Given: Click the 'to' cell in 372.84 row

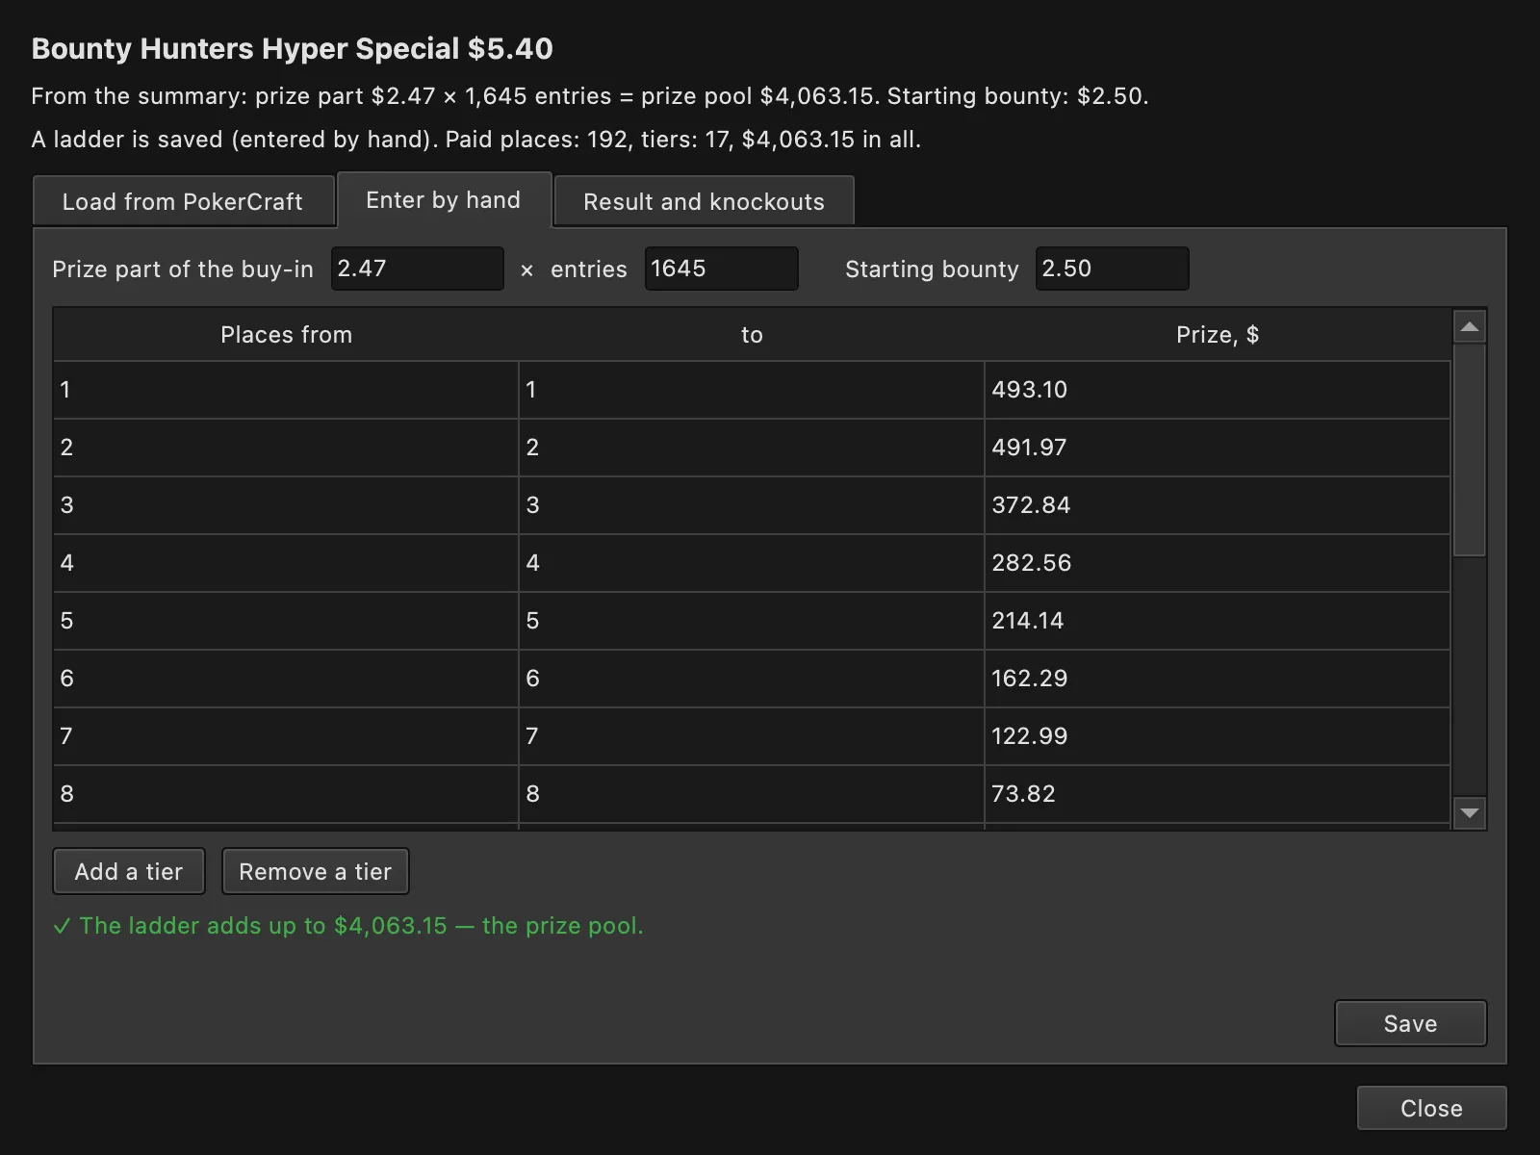Looking at the screenshot, I should pyautogui.click(x=752, y=505).
